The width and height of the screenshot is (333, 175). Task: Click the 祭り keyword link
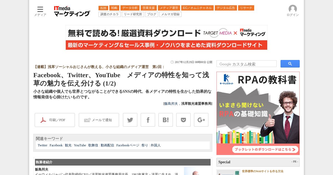tap(145, 145)
